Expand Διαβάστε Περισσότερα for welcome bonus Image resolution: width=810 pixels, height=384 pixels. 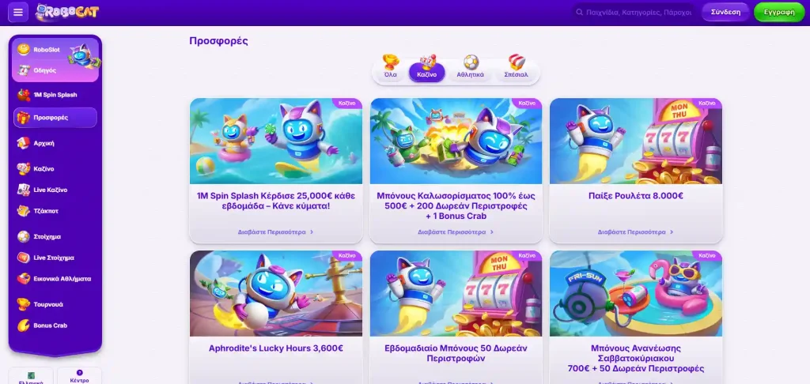[456, 232]
